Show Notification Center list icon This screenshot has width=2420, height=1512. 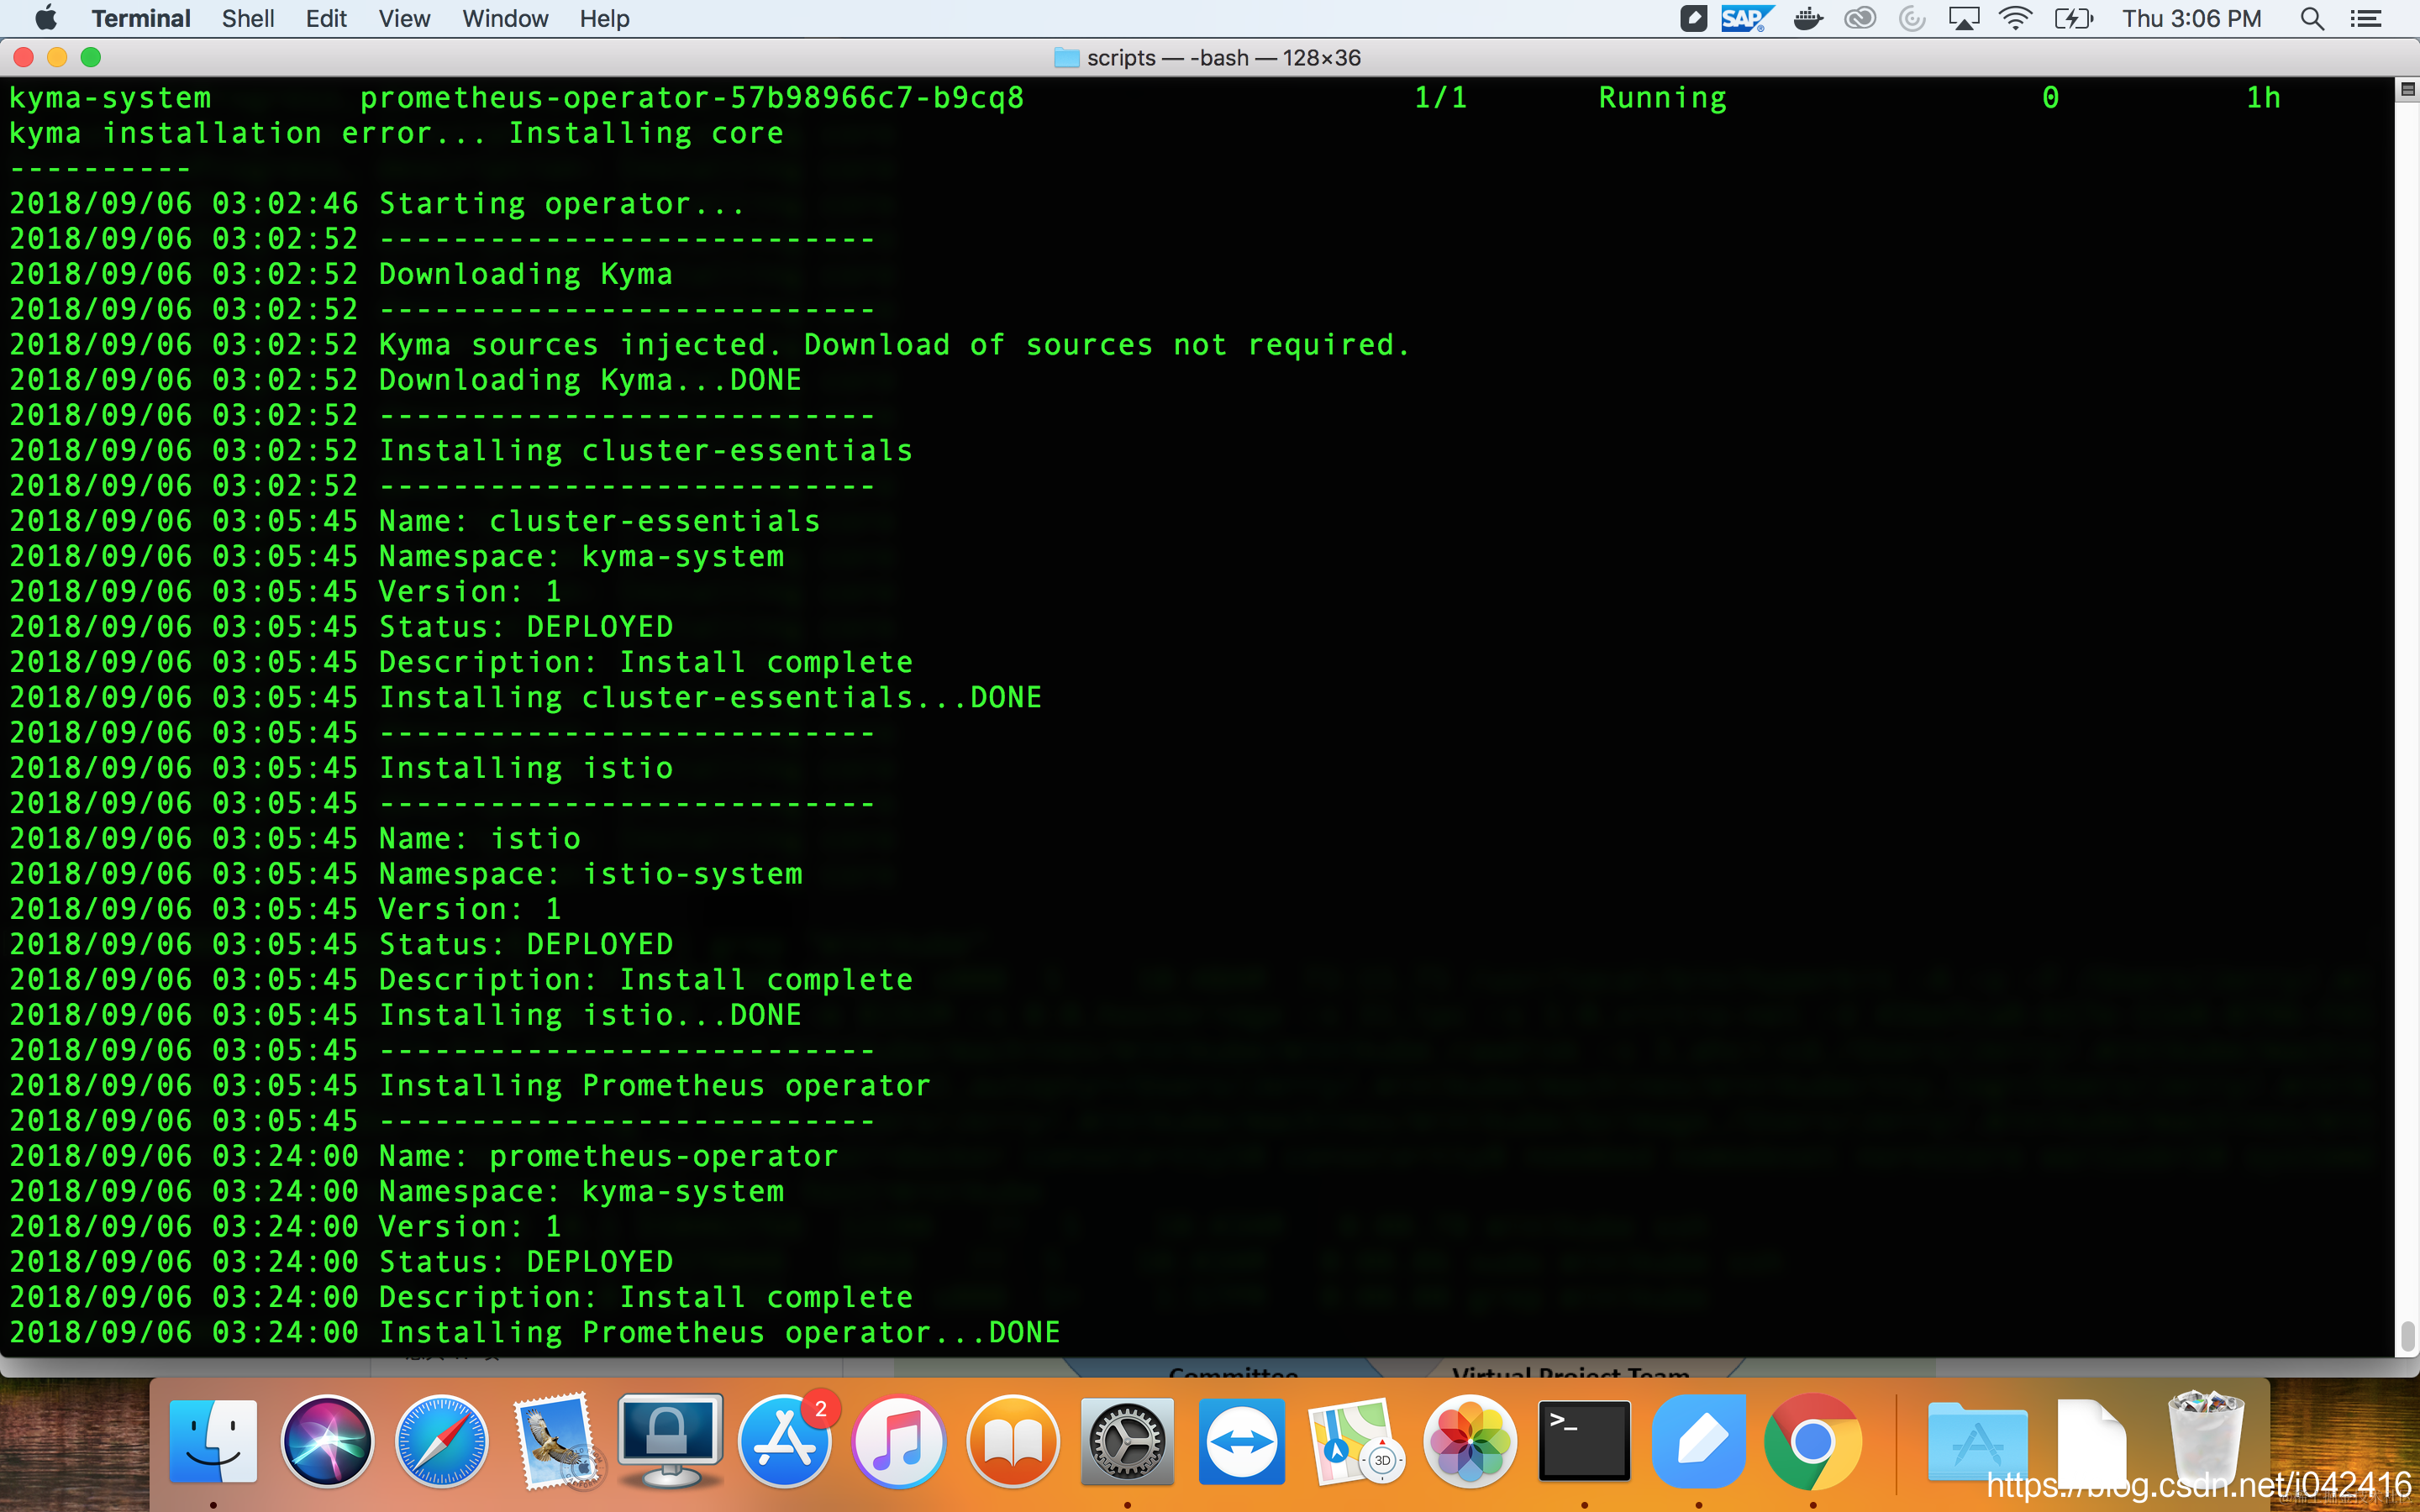tap(2366, 18)
